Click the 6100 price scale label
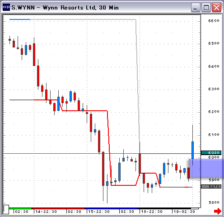 (214, 135)
